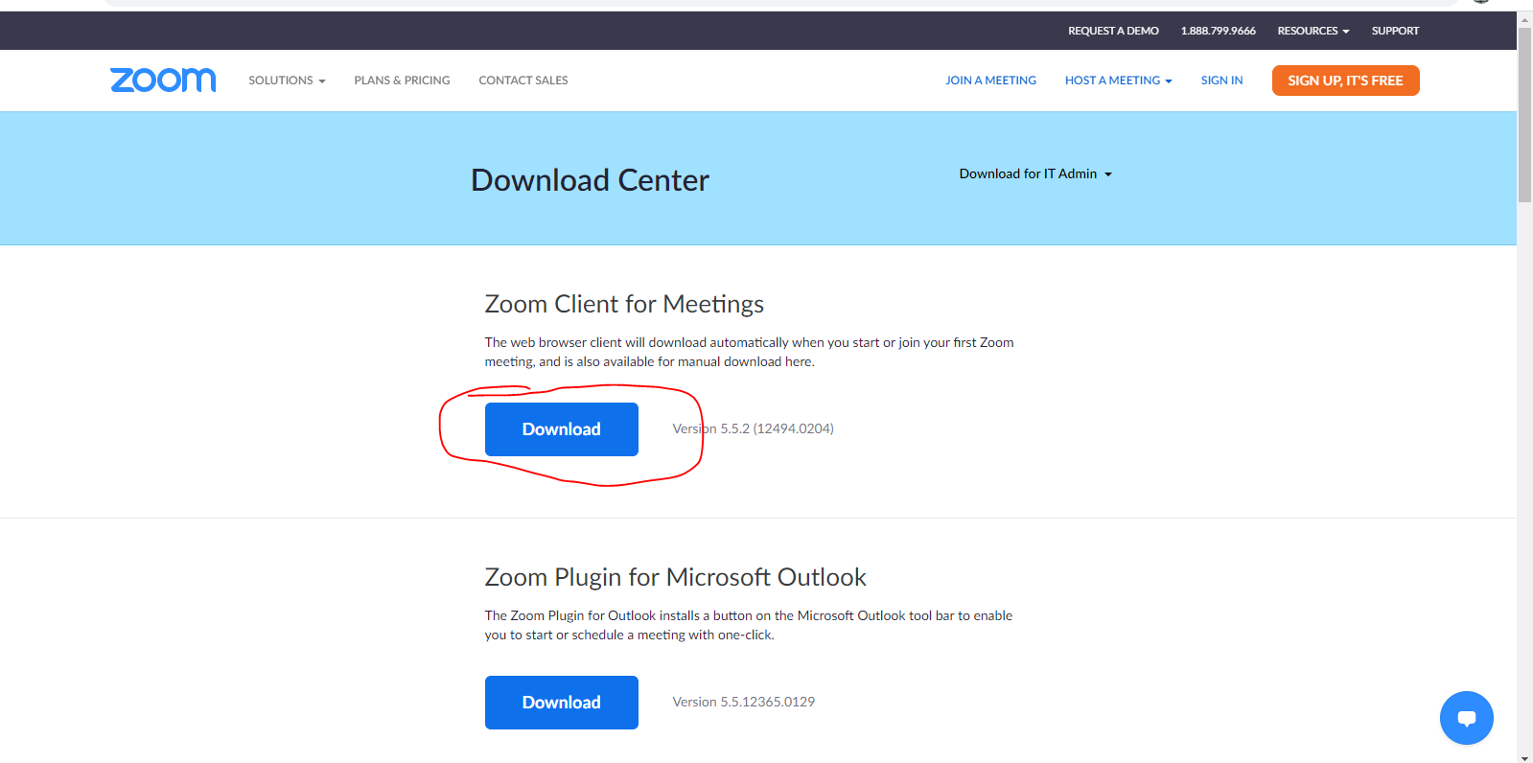Download Zoom Plugin for Microsoft Outlook
Image resolution: width=1533 pixels, height=763 pixels.
pos(562,703)
